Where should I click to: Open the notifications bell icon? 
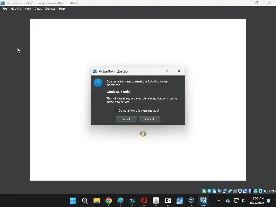click(x=269, y=201)
